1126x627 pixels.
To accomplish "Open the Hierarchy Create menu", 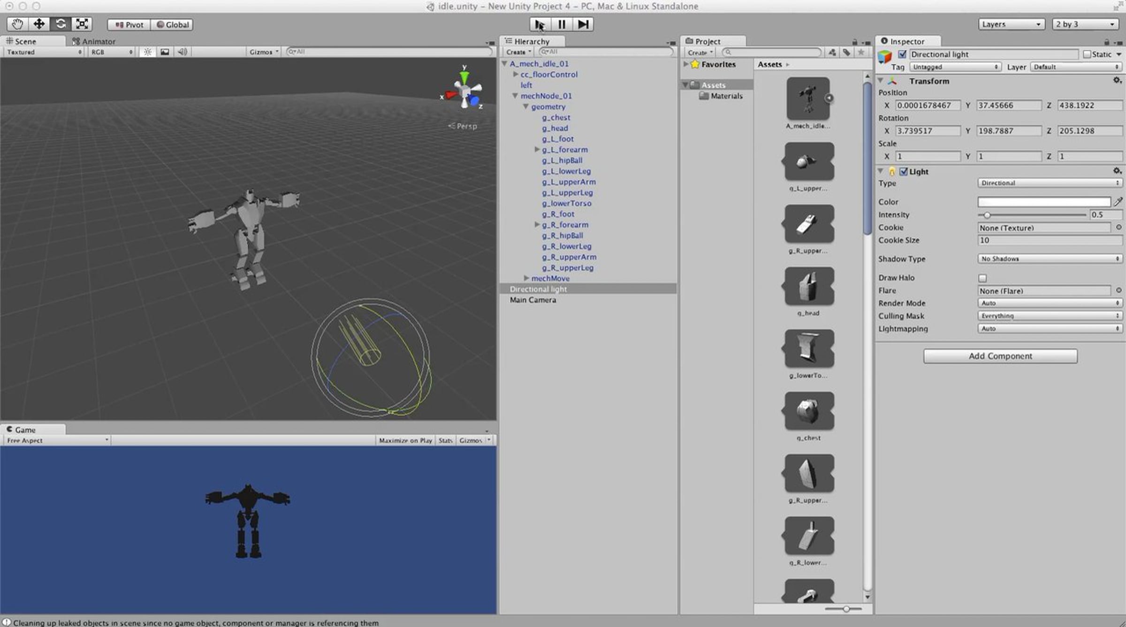I will click(518, 52).
